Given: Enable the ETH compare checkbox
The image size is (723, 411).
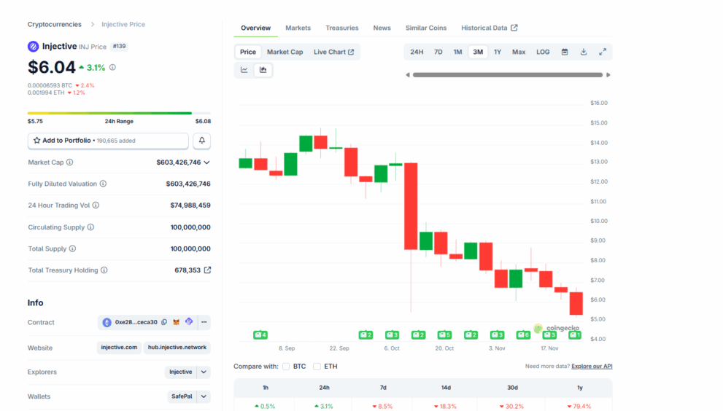Looking at the screenshot, I should point(317,367).
